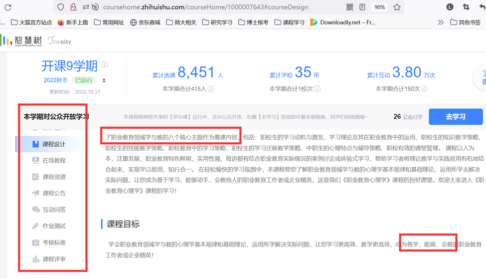Open the 课程学习 bookmark folder

pyautogui.click(x=290, y=22)
